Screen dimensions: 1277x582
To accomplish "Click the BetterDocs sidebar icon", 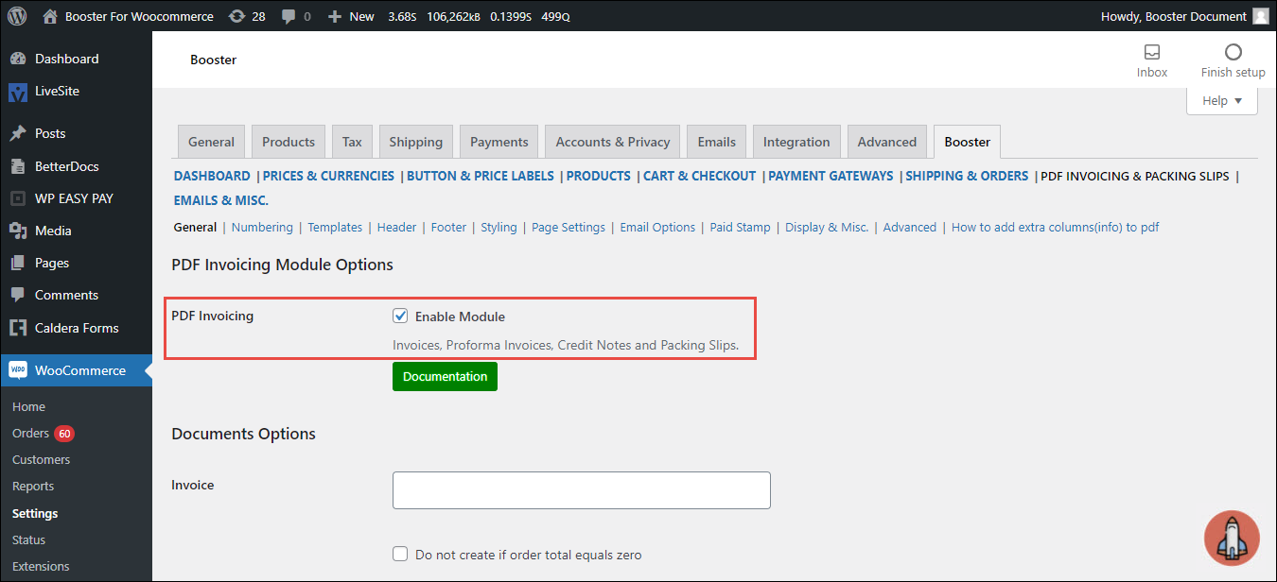I will pyautogui.click(x=18, y=166).
